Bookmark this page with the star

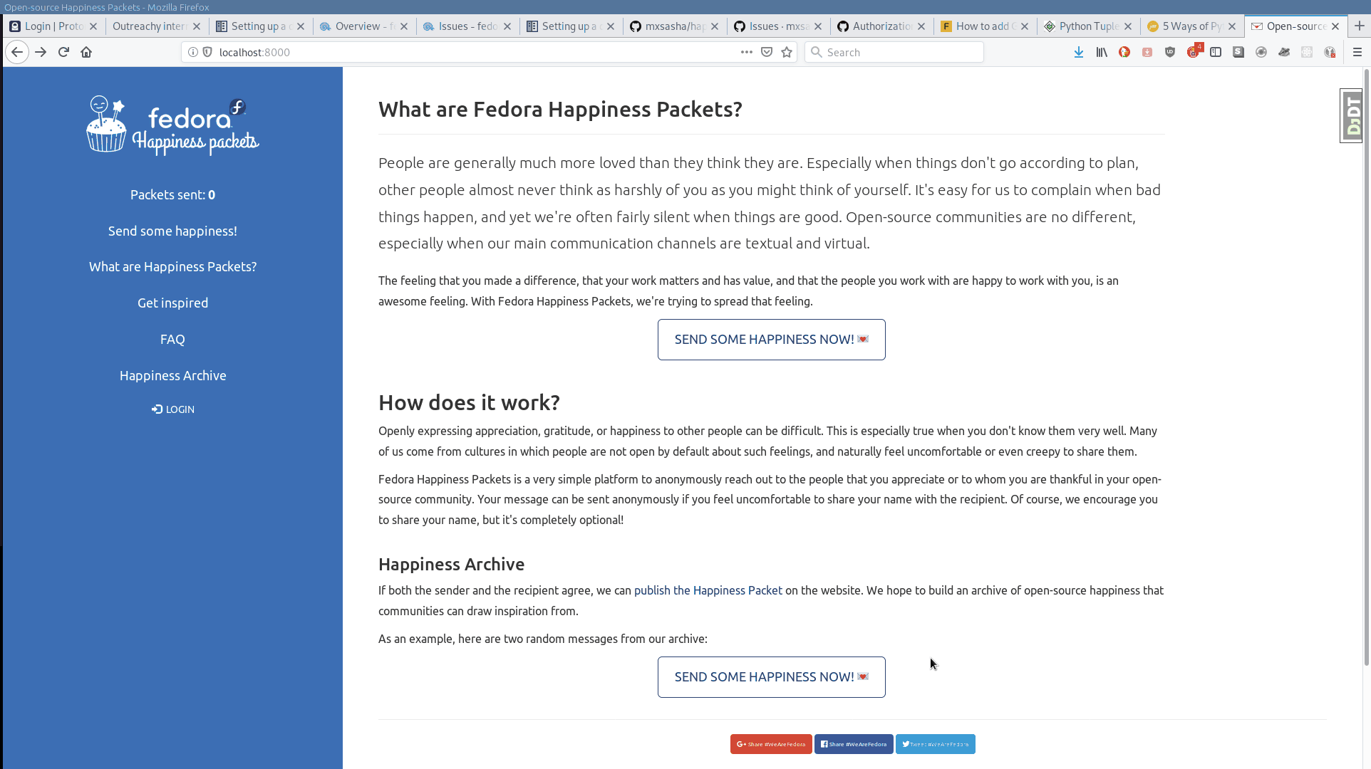(787, 52)
